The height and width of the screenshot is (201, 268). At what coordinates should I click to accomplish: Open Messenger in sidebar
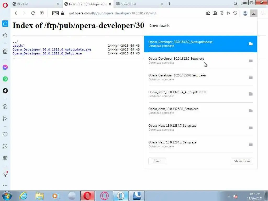coord(5,67)
